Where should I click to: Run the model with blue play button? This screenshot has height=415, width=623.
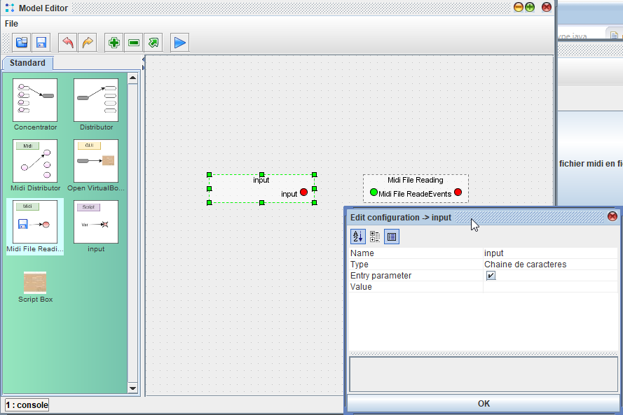tap(180, 43)
